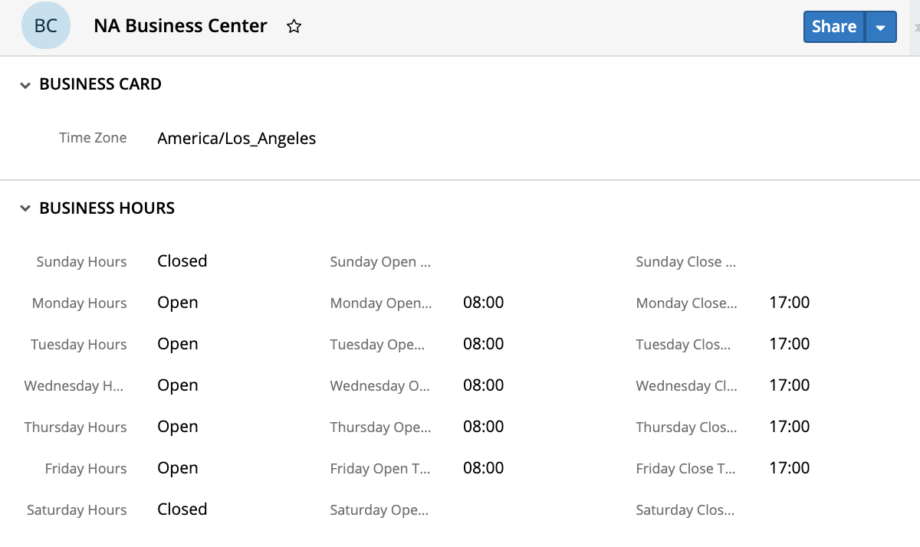Open the dropdown arrow beside Share

click(x=881, y=28)
